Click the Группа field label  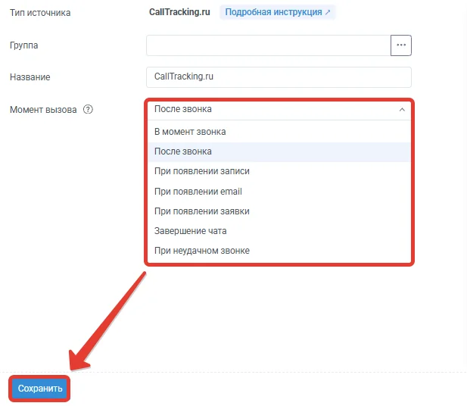(x=23, y=45)
